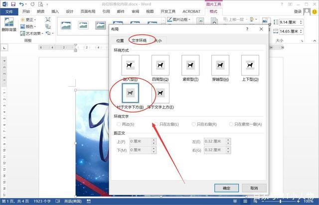
Task: Click the 取消 (Cancel) button
Action: click(x=254, y=188)
